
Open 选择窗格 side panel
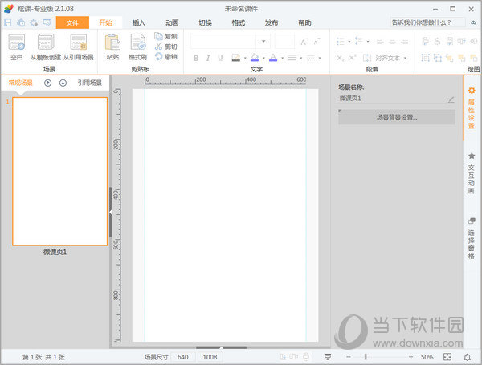472,238
